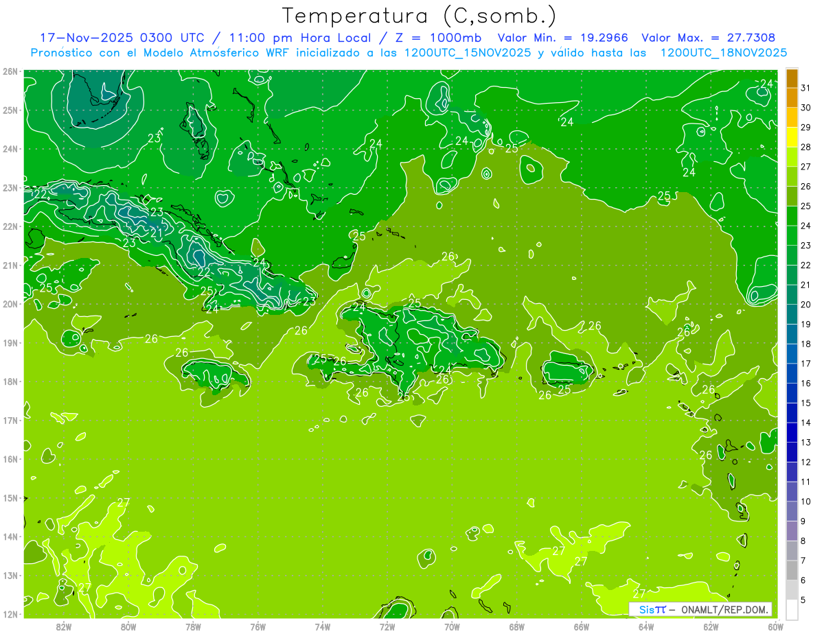The width and height of the screenshot is (824, 636).
Task: Select latitude axis label 25N
Action: [x=10, y=110]
